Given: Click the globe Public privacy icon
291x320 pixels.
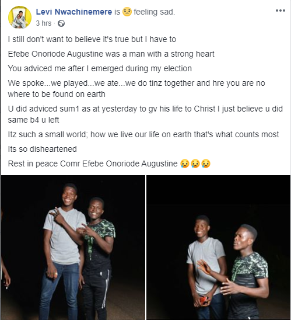Looking at the screenshot, I should pyautogui.click(x=61, y=23).
